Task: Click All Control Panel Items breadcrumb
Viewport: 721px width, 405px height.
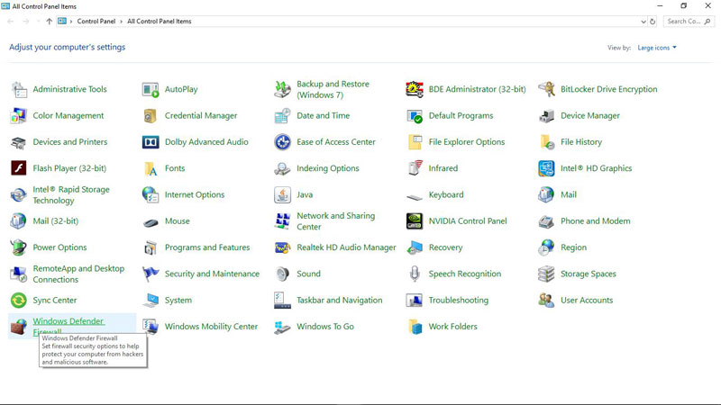Action: pyautogui.click(x=160, y=22)
